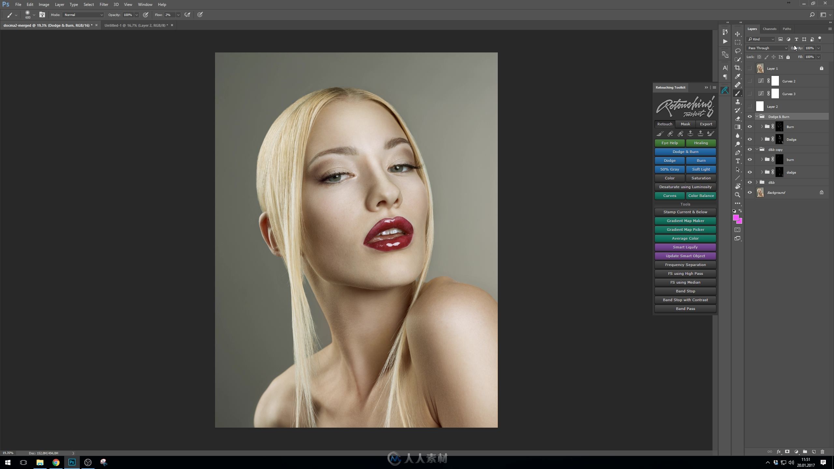Add a layer mask from Layers panel

pos(787,452)
